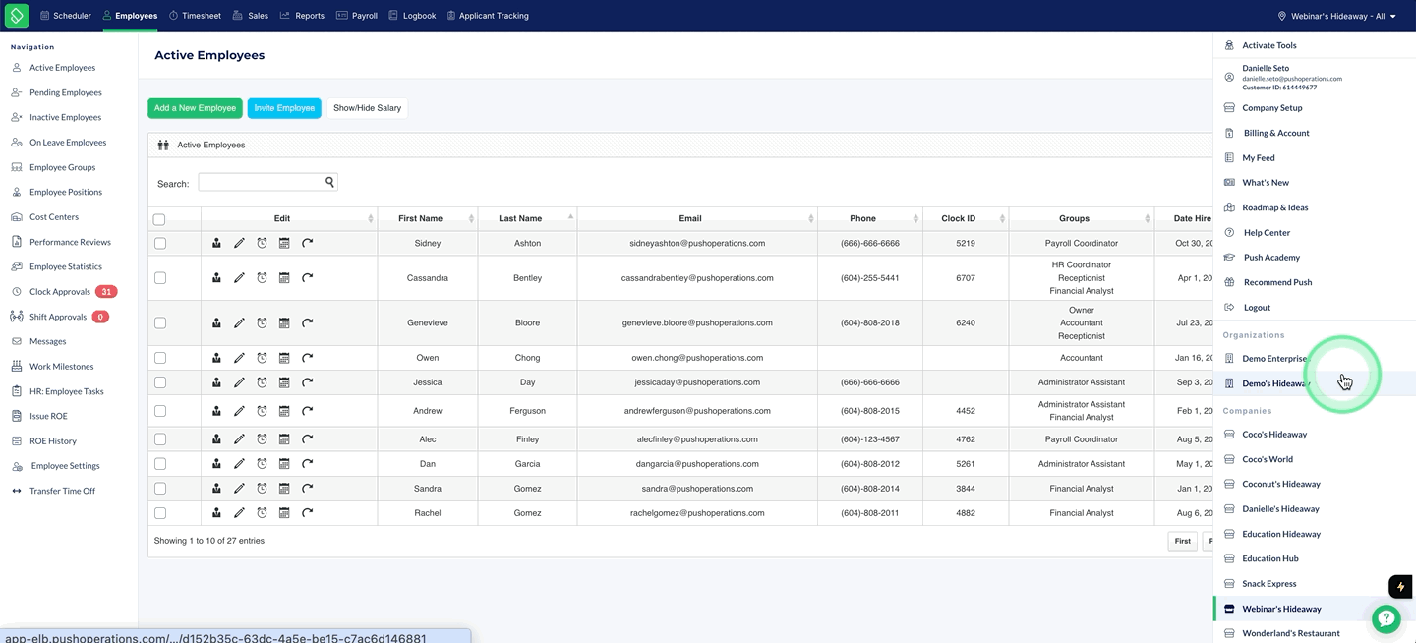Click the search magnifier icon
The image size is (1416, 643).
(x=330, y=182)
